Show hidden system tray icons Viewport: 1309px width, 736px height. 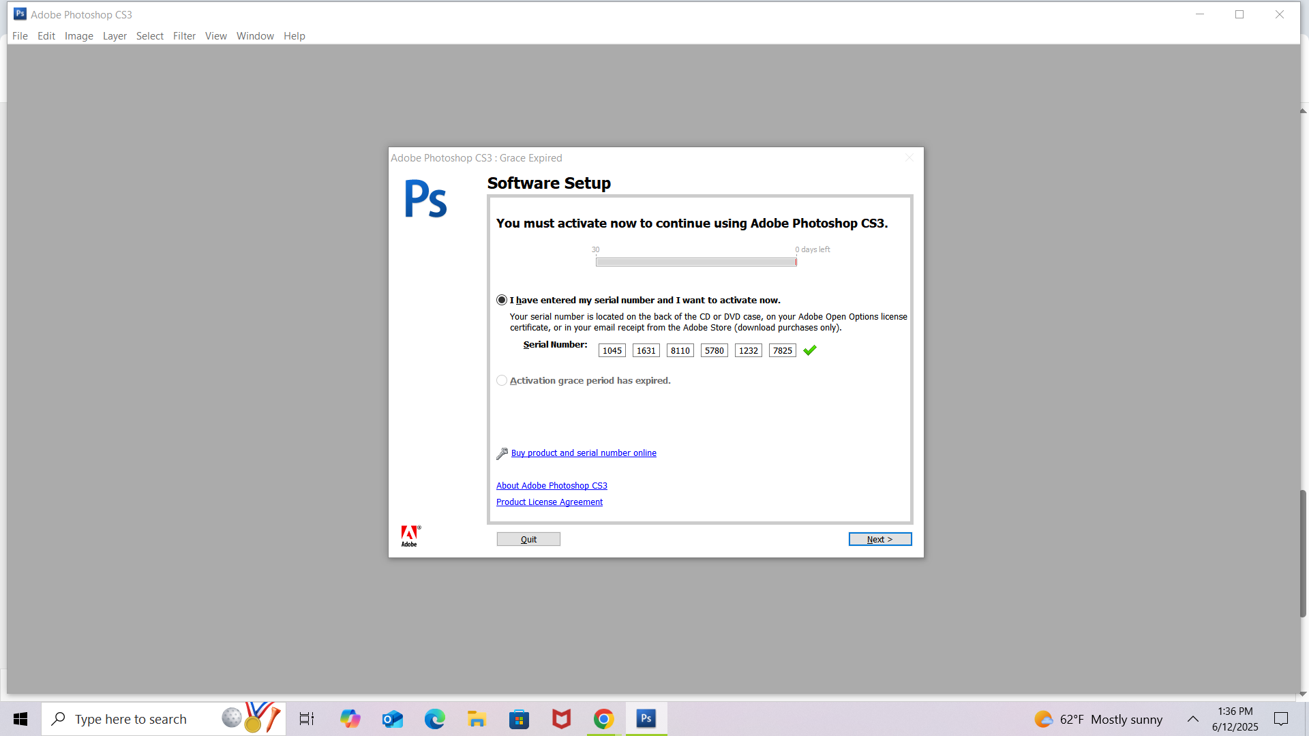[x=1193, y=719]
